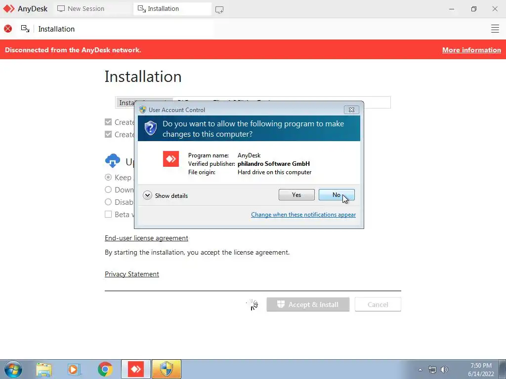Click the network tray icon
Viewport: 506px width, 379px height.
pyautogui.click(x=432, y=370)
